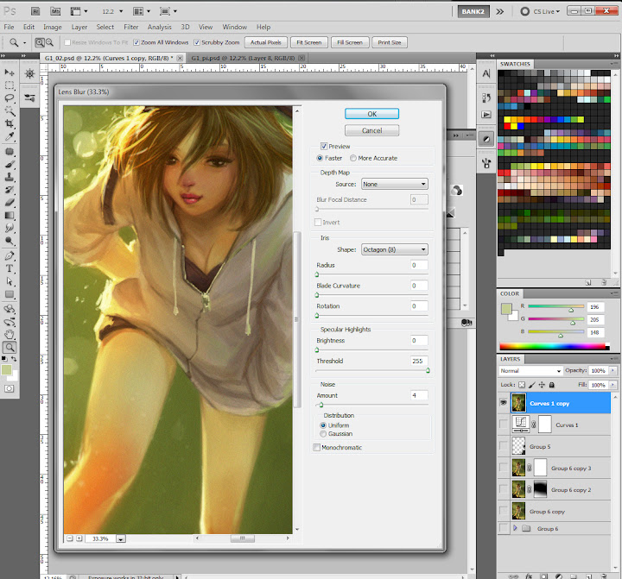
Task: Select the Eraser tool
Action: click(x=10, y=203)
